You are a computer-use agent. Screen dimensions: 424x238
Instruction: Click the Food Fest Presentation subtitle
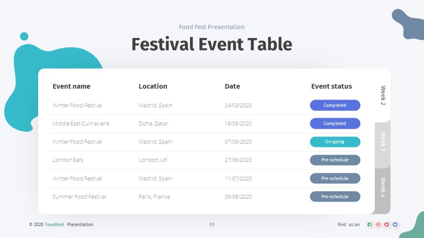tap(212, 27)
